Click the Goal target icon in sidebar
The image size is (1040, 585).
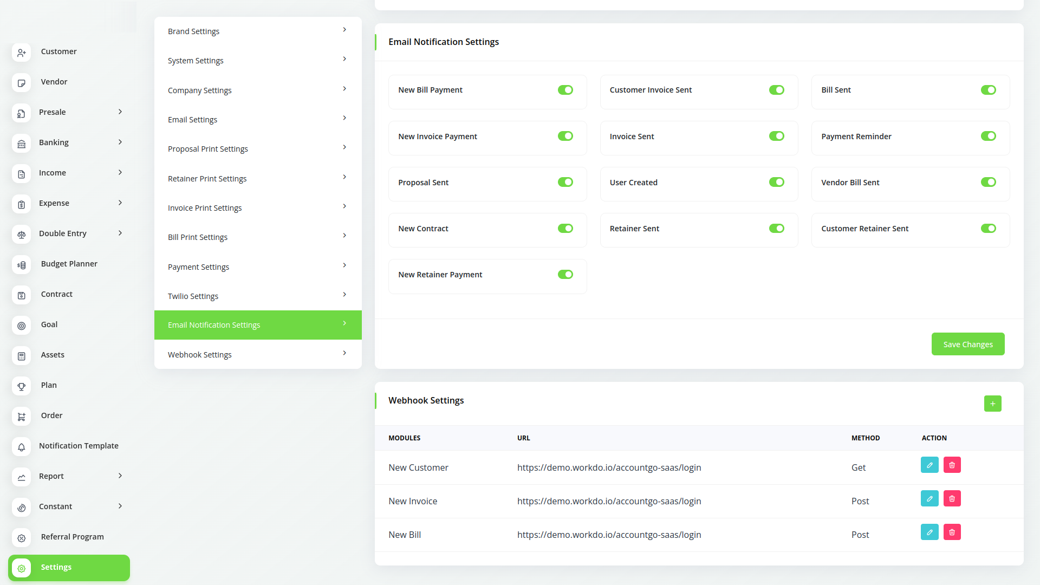pos(22,326)
